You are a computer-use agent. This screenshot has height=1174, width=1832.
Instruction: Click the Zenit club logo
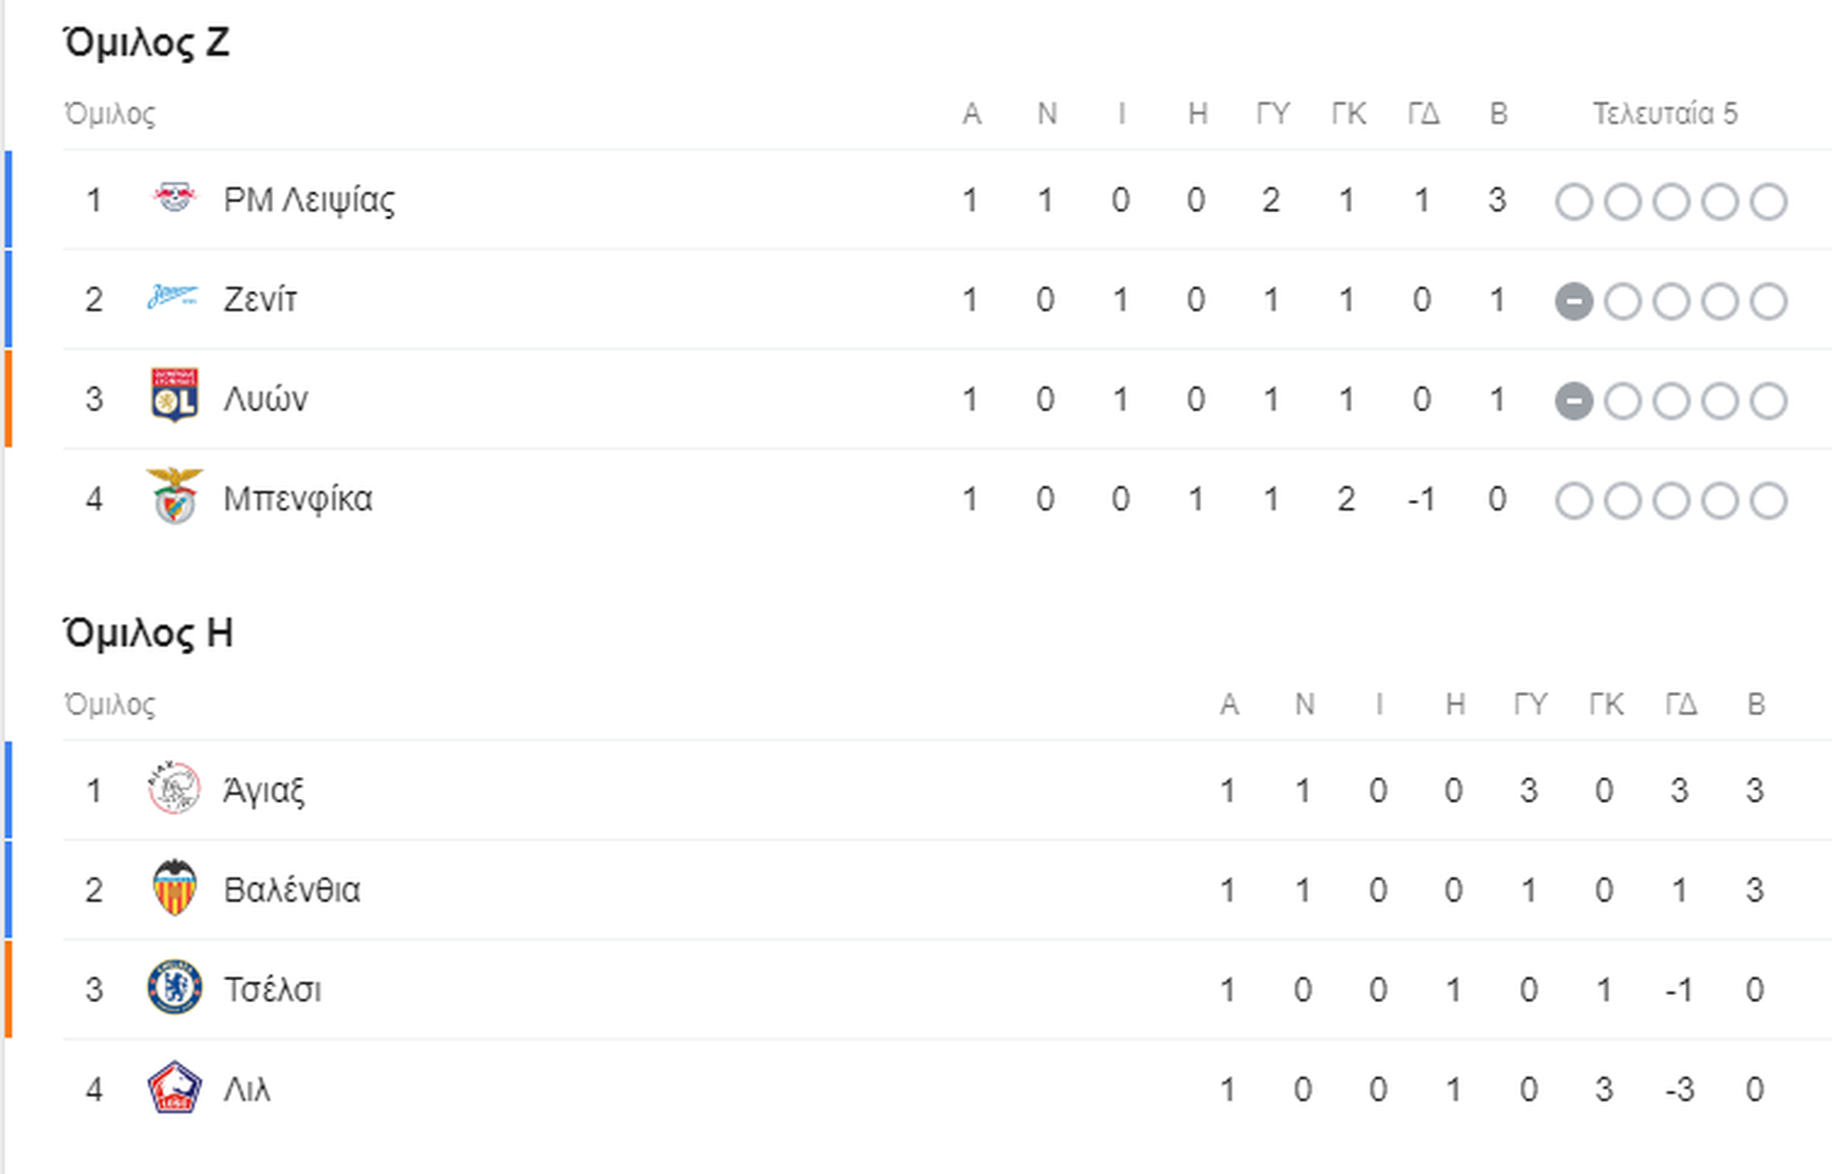(173, 298)
